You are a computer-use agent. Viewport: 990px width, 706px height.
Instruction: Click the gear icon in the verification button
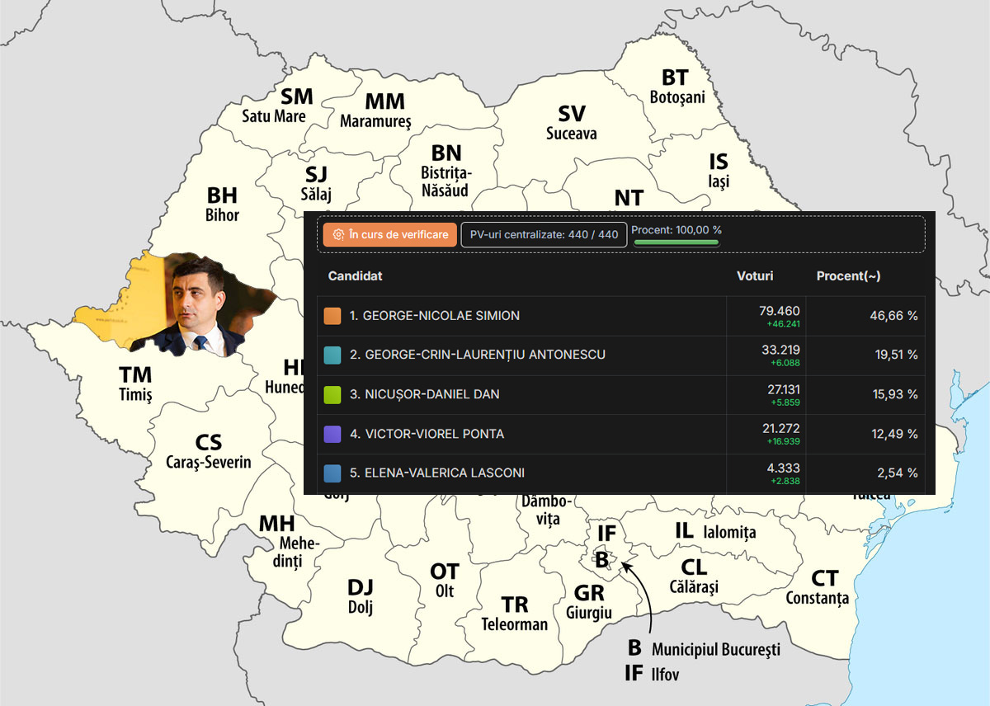338,234
